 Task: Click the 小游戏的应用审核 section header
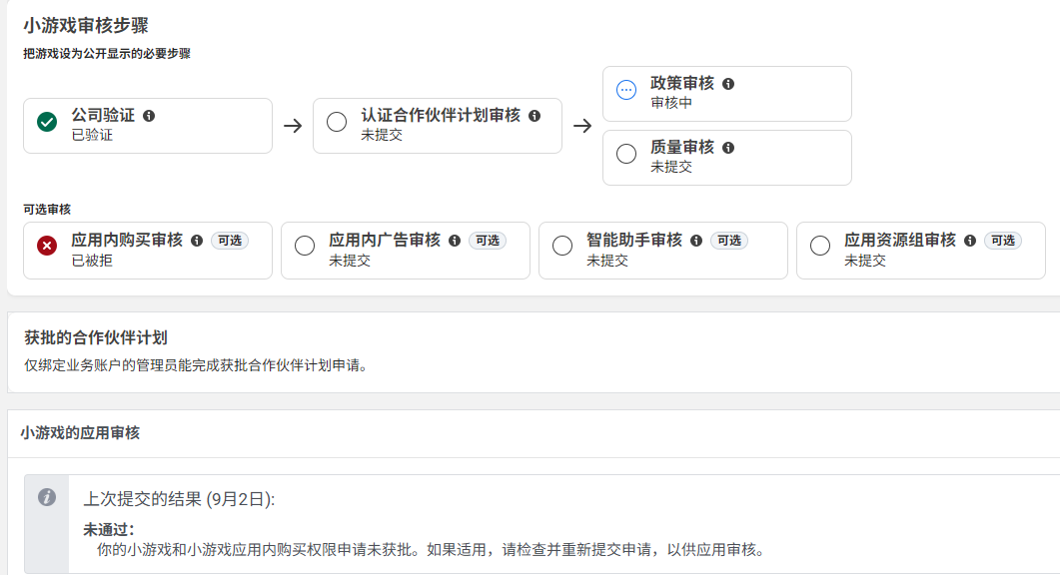80,433
